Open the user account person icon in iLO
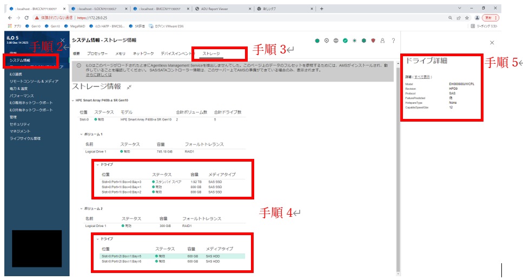This screenshot has height=280, width=523. [382, 41]
